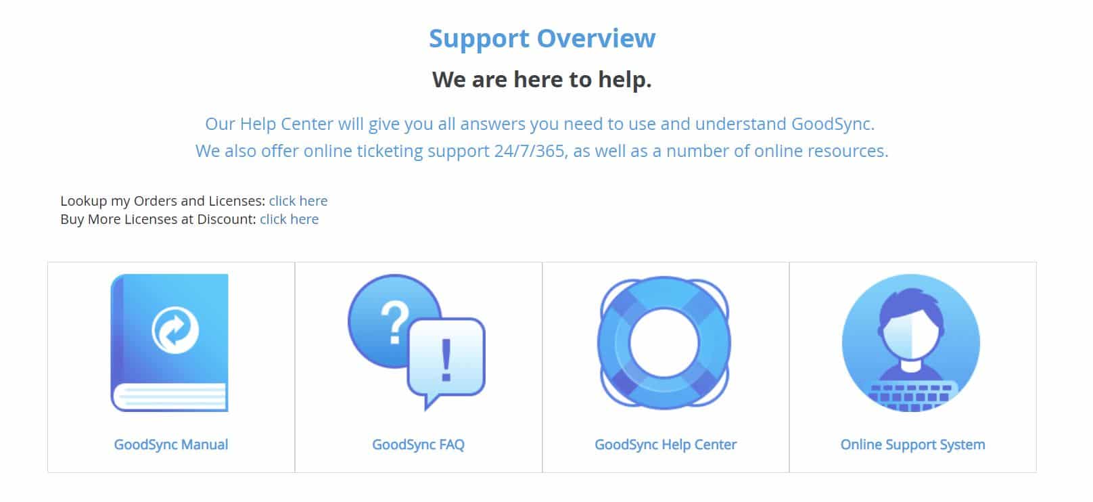This screenshot has width=1093, height=502.
Task: Open the GoodSync FAQ text link
Action: click(418, 444)
